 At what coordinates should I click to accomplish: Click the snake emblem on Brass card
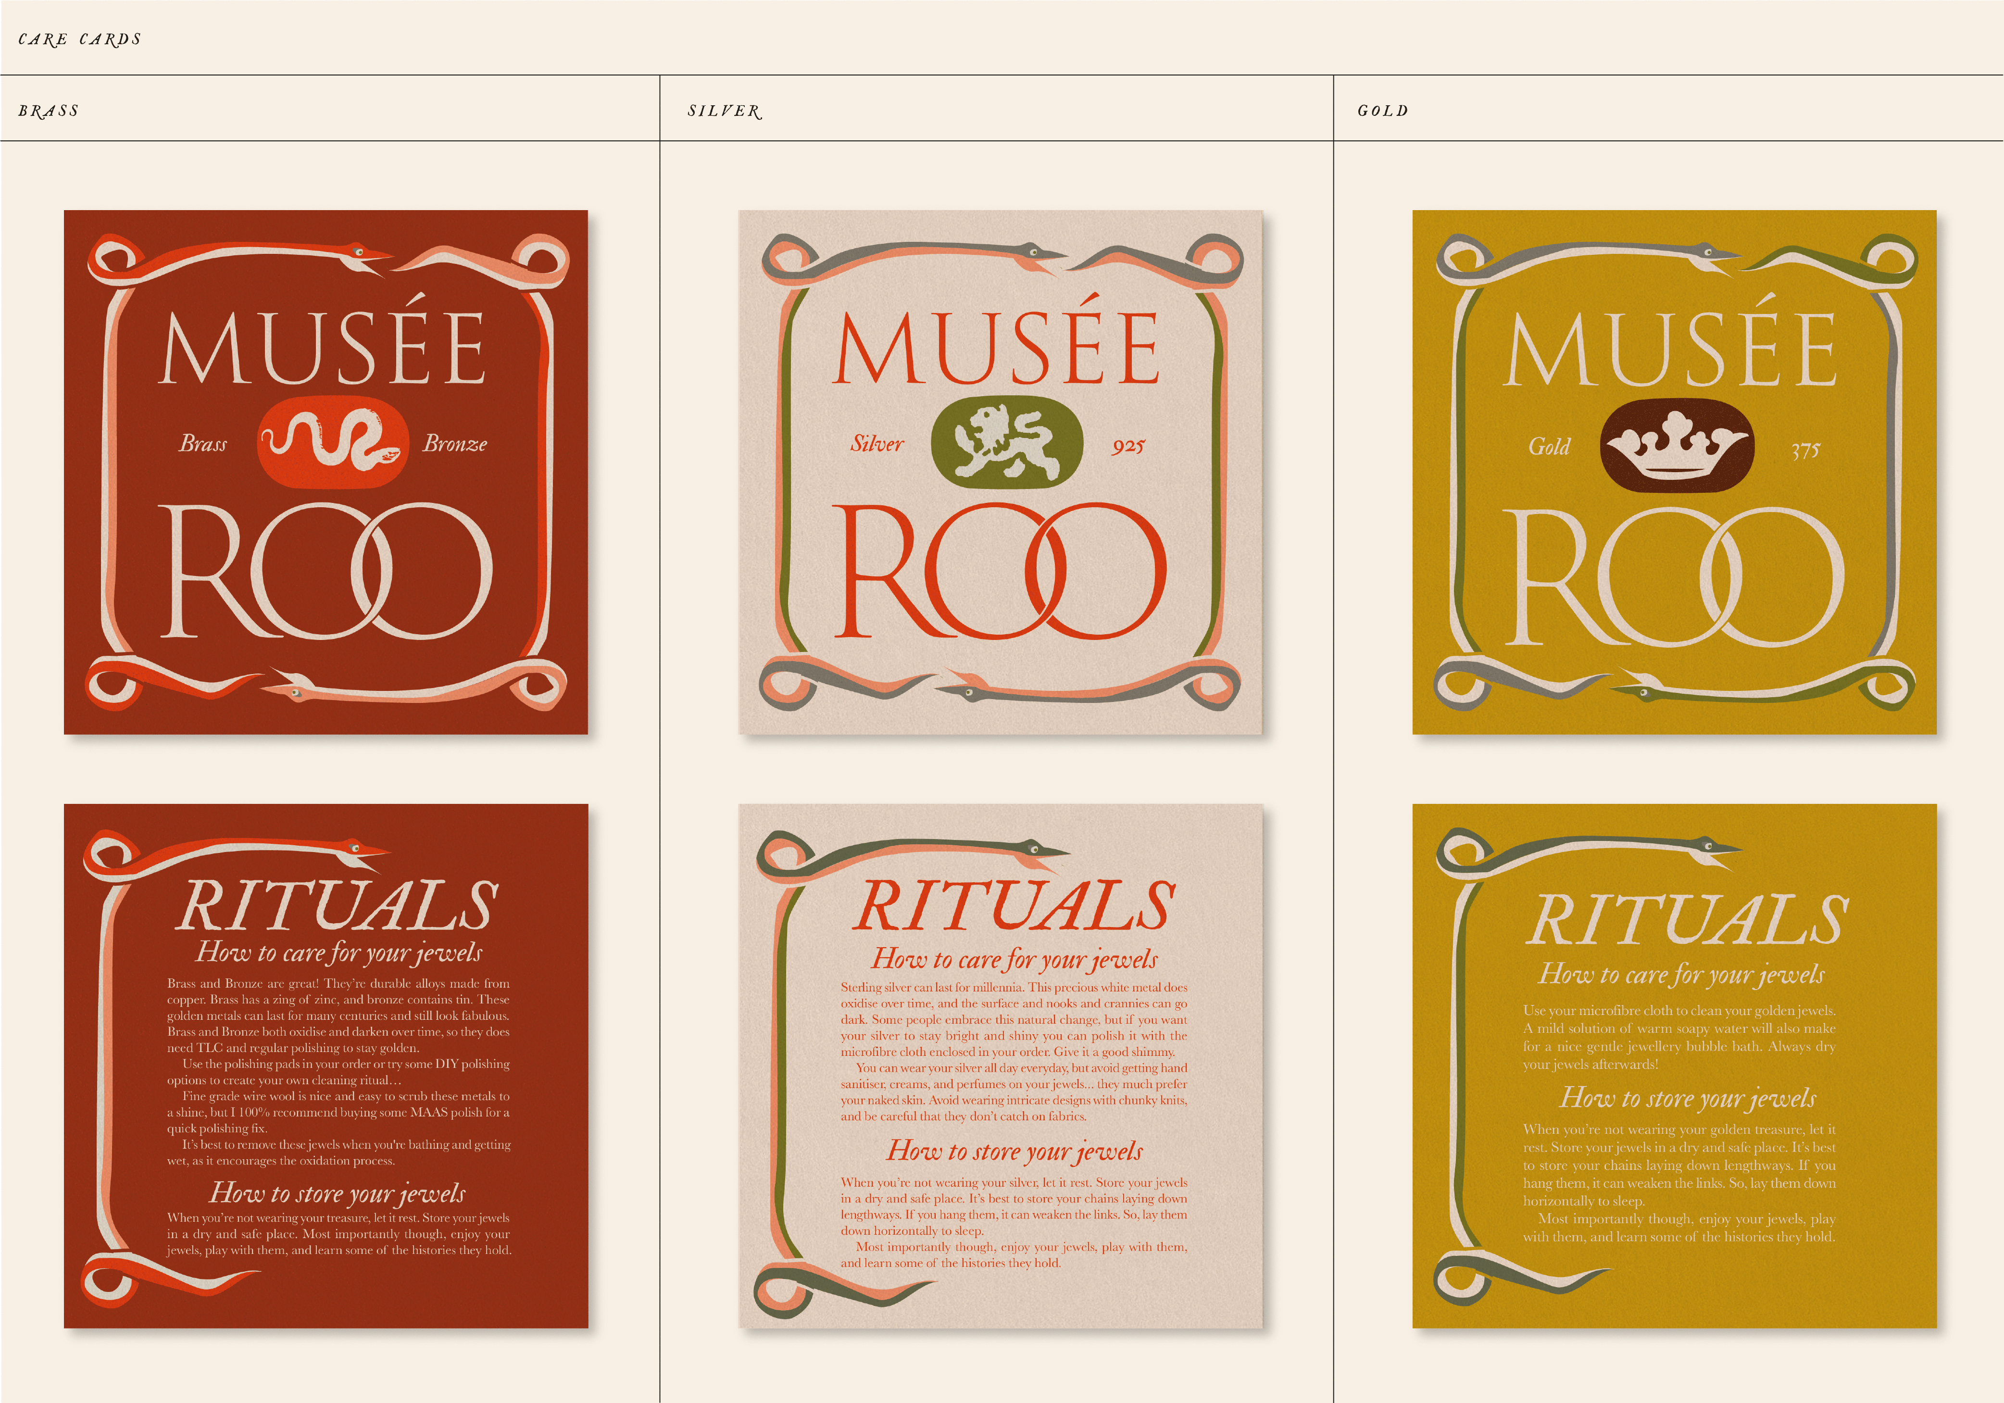(333, 443)
